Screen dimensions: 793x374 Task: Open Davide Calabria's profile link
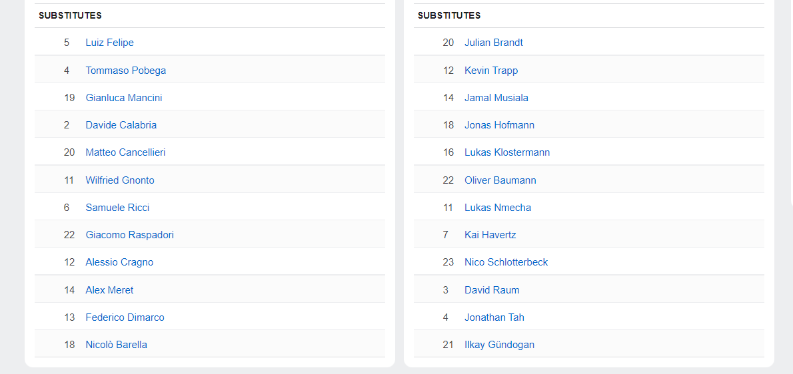pos(121,125)
